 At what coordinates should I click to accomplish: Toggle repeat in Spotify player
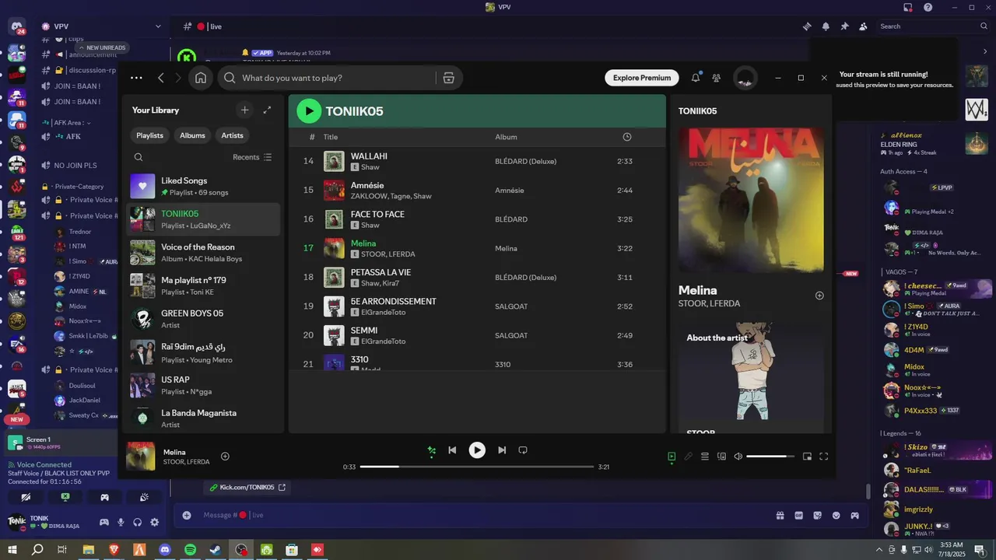pos(523,450)
